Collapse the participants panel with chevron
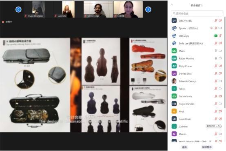The height and width of the screenshot is (151, 226). 172,5
